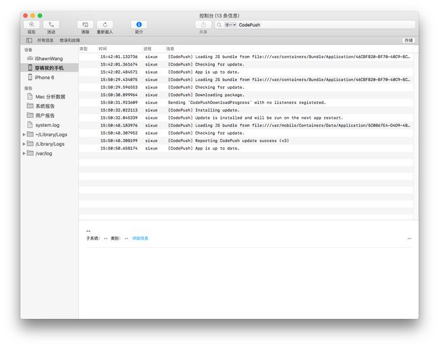Screen dimensions: 439x348
Task: Select the log row at 15:42:01.132736
Action: click(x=246, y=57)
